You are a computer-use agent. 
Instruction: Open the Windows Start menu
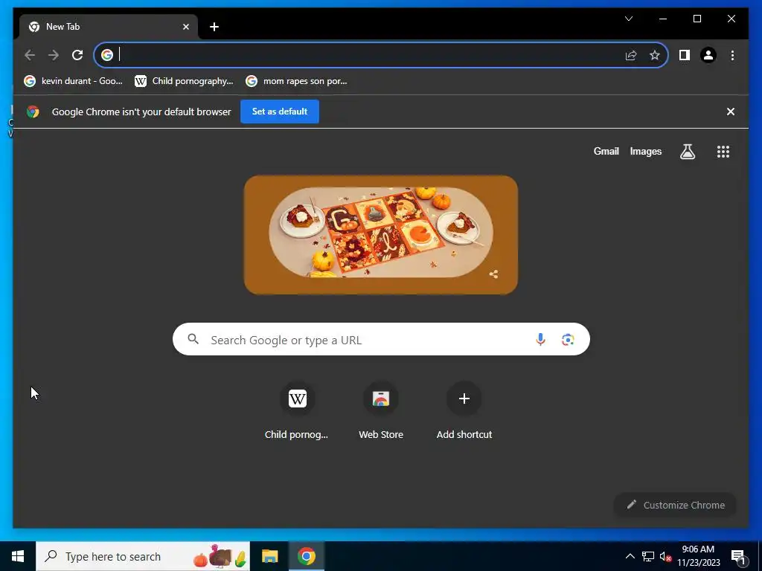coord(18,556)
